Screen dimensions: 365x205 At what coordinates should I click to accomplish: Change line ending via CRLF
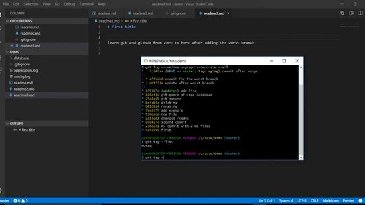pyautogui.click(x=314, y=200)
